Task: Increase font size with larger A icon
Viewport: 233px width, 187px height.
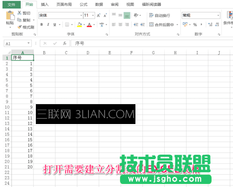Action: click(x=99, y=15)
